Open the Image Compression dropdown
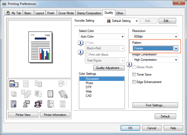The width and height of the screenshot is (187, 135). pyautogui.click(x=155, y=60)
